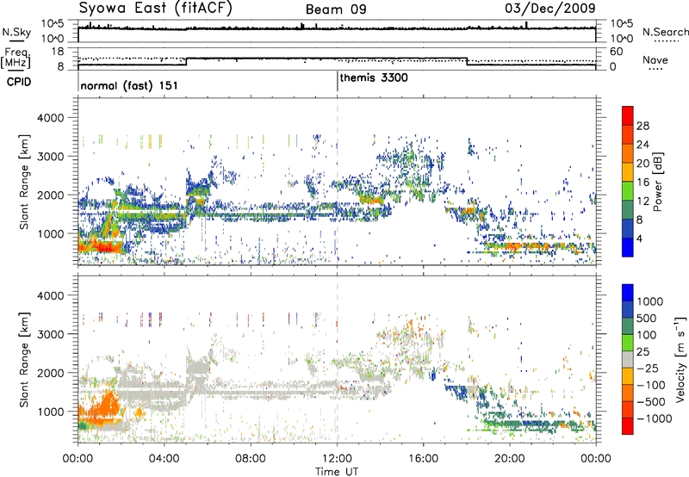This screenshot has width=689, height=477.
Task: Click the 'Freq. [MHz]' axis label
Action: click(x=16, y=59)
